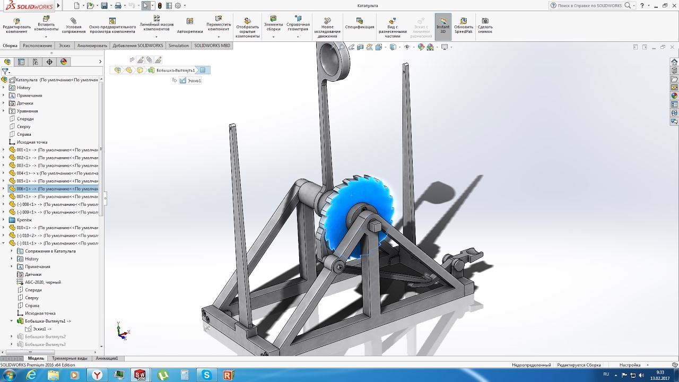This screenshot has width=679, height=382.
Task: Open Окно предварительного просмотра компонента
Action: [112, 26]
